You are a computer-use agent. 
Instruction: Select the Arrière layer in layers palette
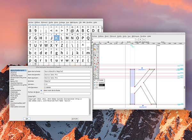tap(102, 82)
